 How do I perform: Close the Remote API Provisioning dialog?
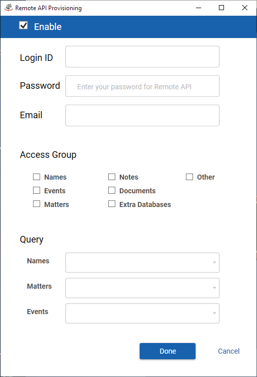(x=245, y=8)
